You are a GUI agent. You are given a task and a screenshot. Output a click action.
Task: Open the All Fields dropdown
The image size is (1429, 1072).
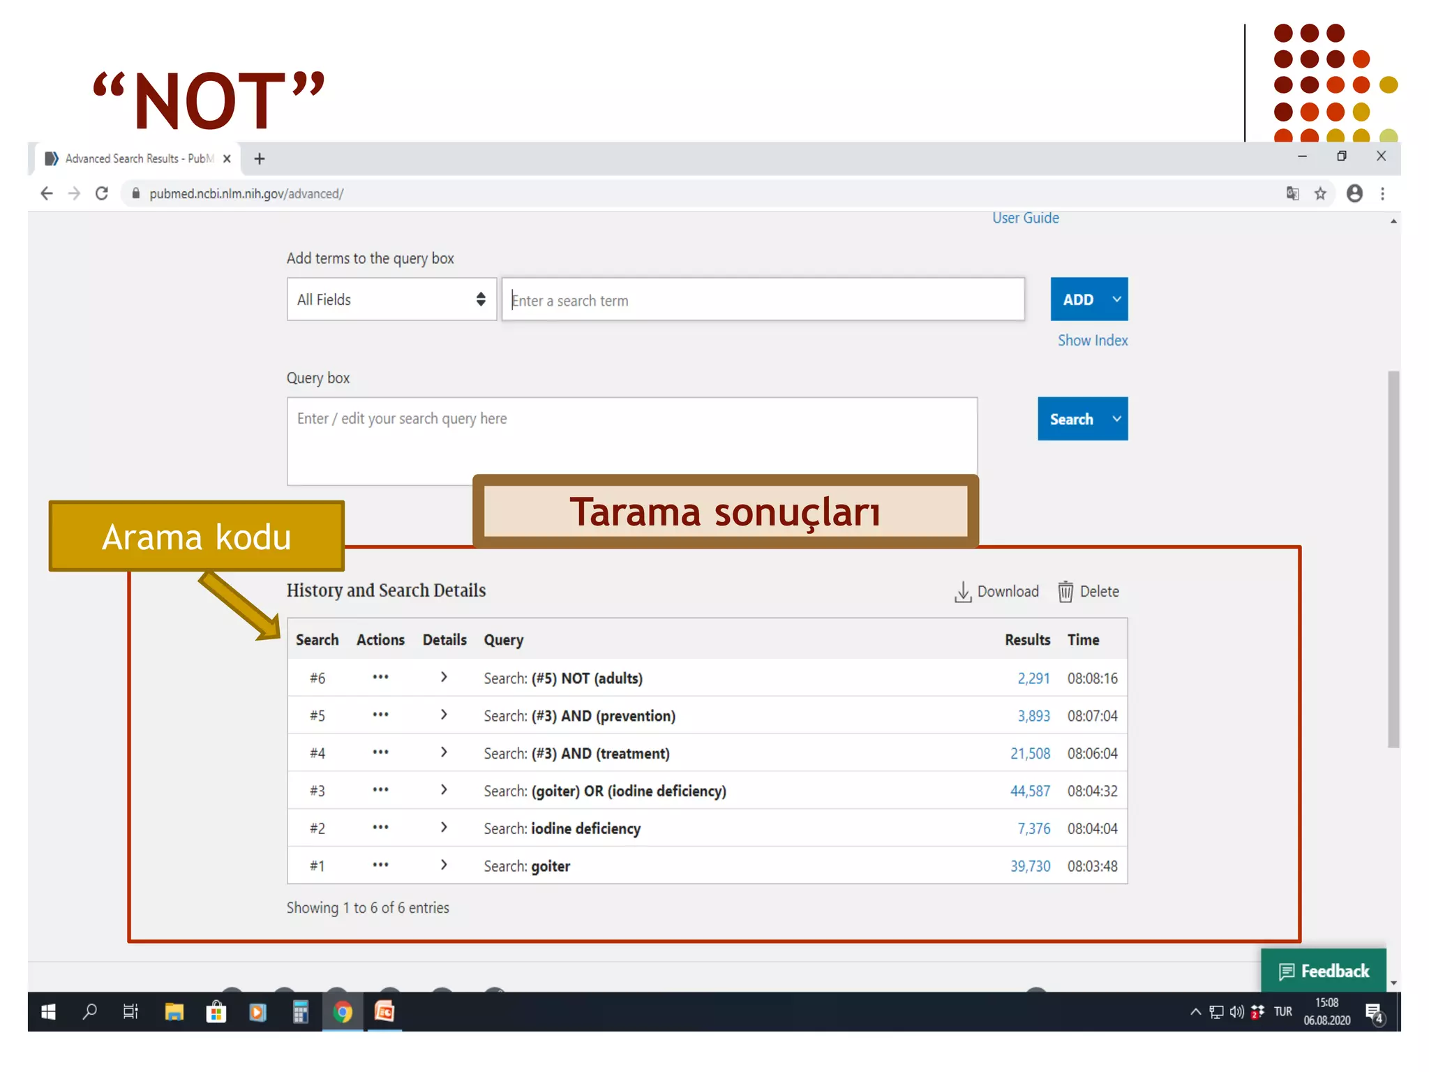(x=391, y=299)
